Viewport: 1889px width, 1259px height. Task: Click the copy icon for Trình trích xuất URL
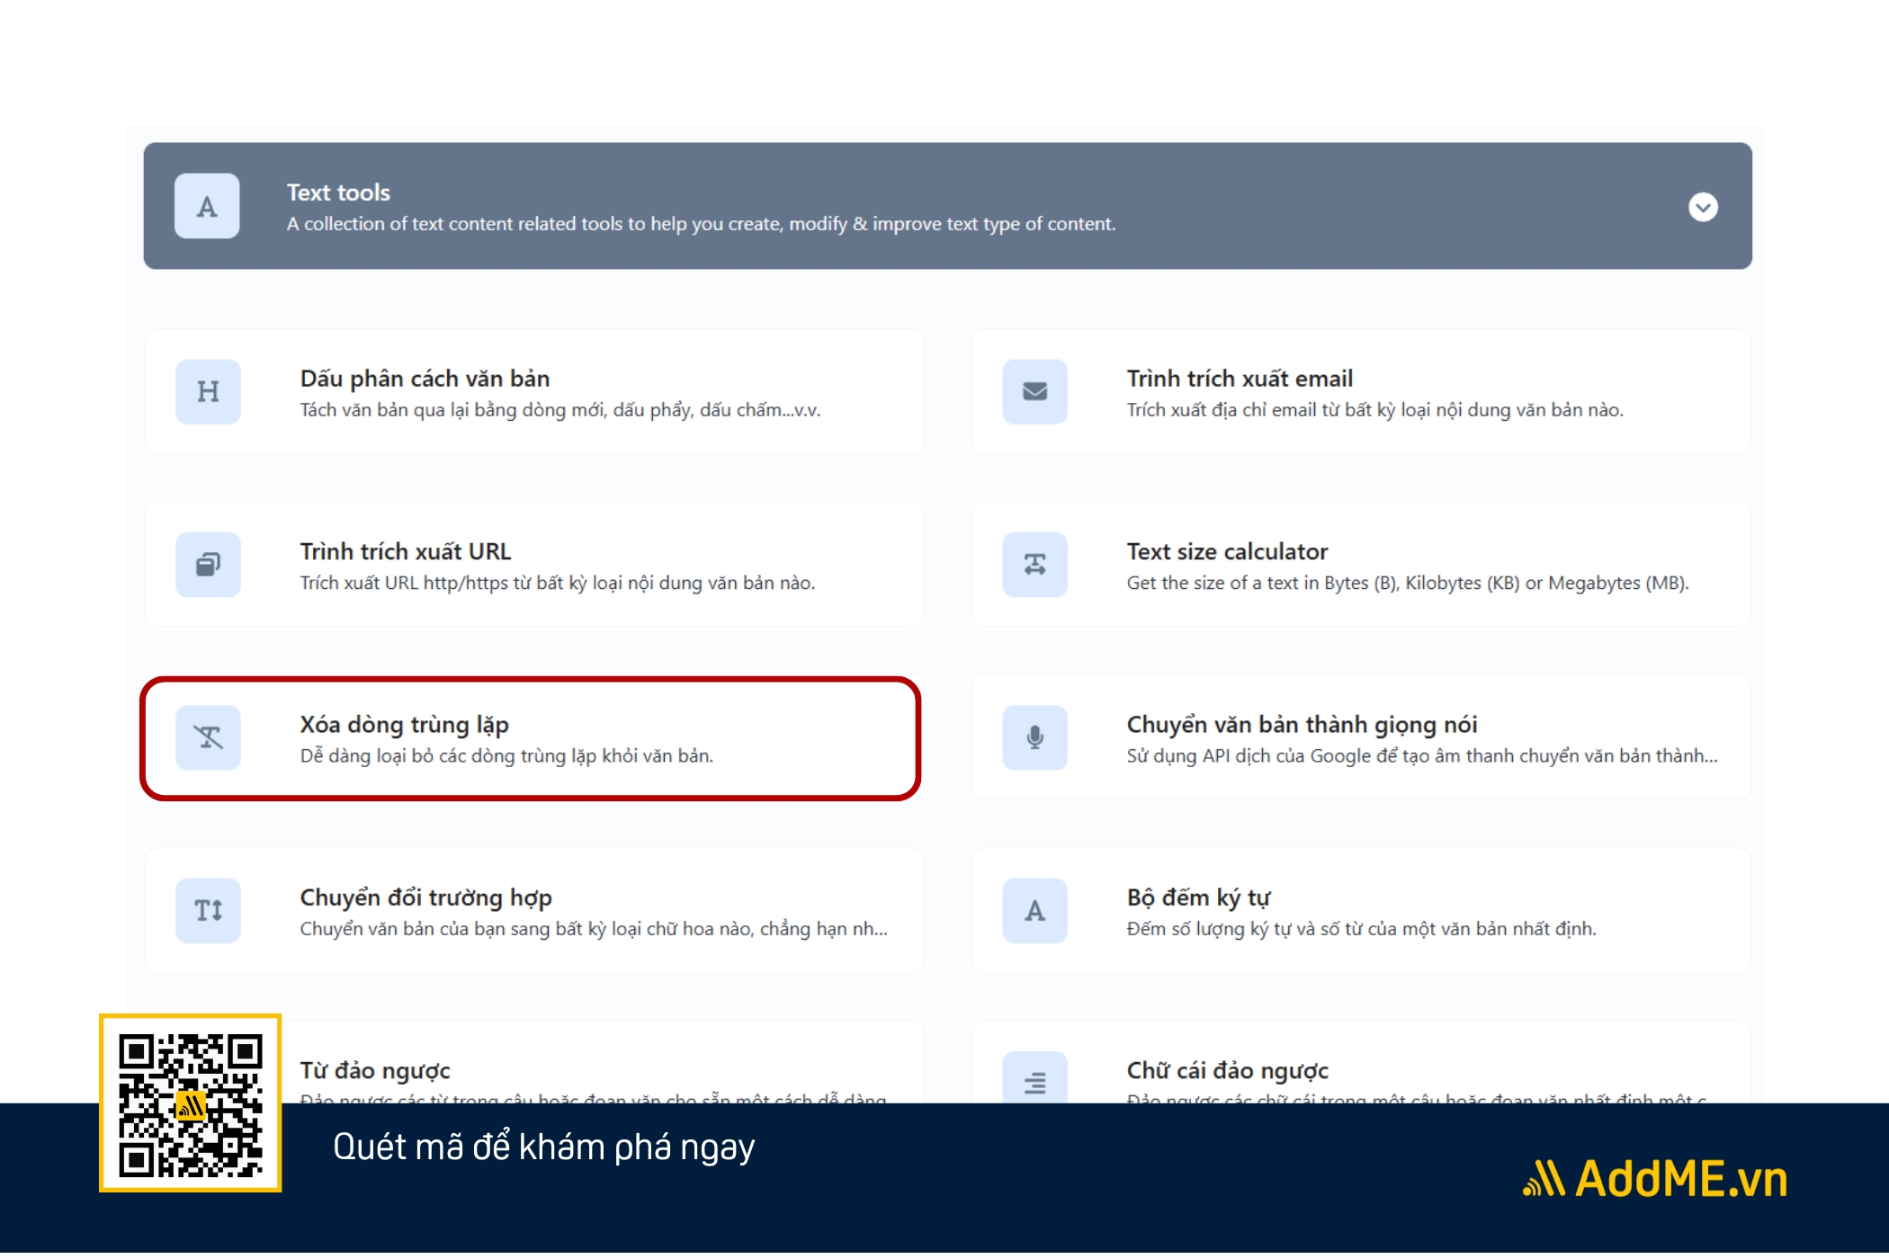pos(208,565)
